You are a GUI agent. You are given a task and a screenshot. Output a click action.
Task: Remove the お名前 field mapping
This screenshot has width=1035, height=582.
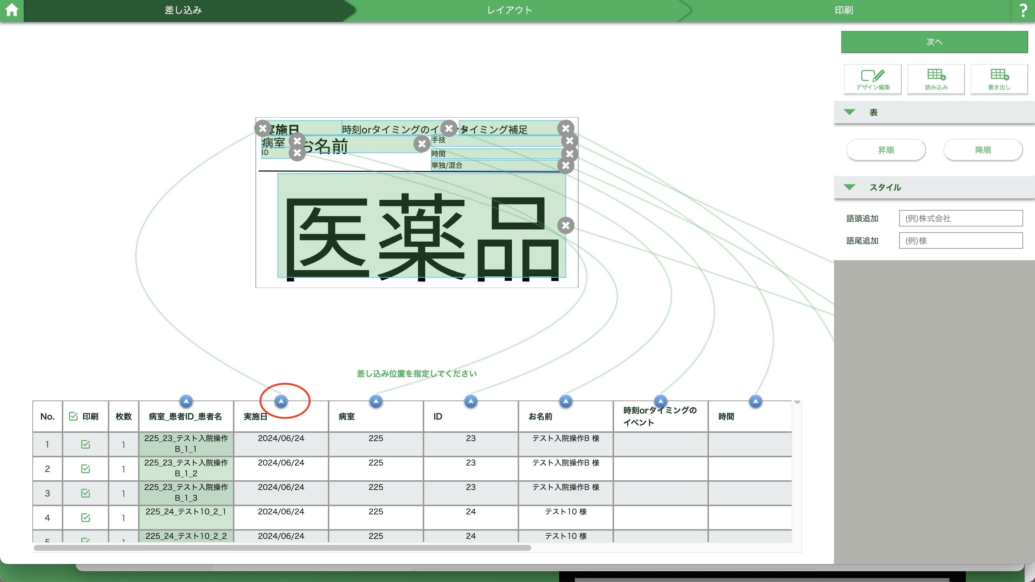(421, 144)
